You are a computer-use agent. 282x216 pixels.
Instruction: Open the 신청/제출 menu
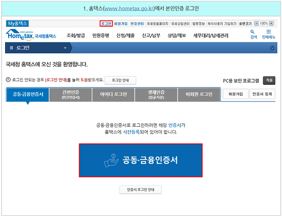pos(126,36)
